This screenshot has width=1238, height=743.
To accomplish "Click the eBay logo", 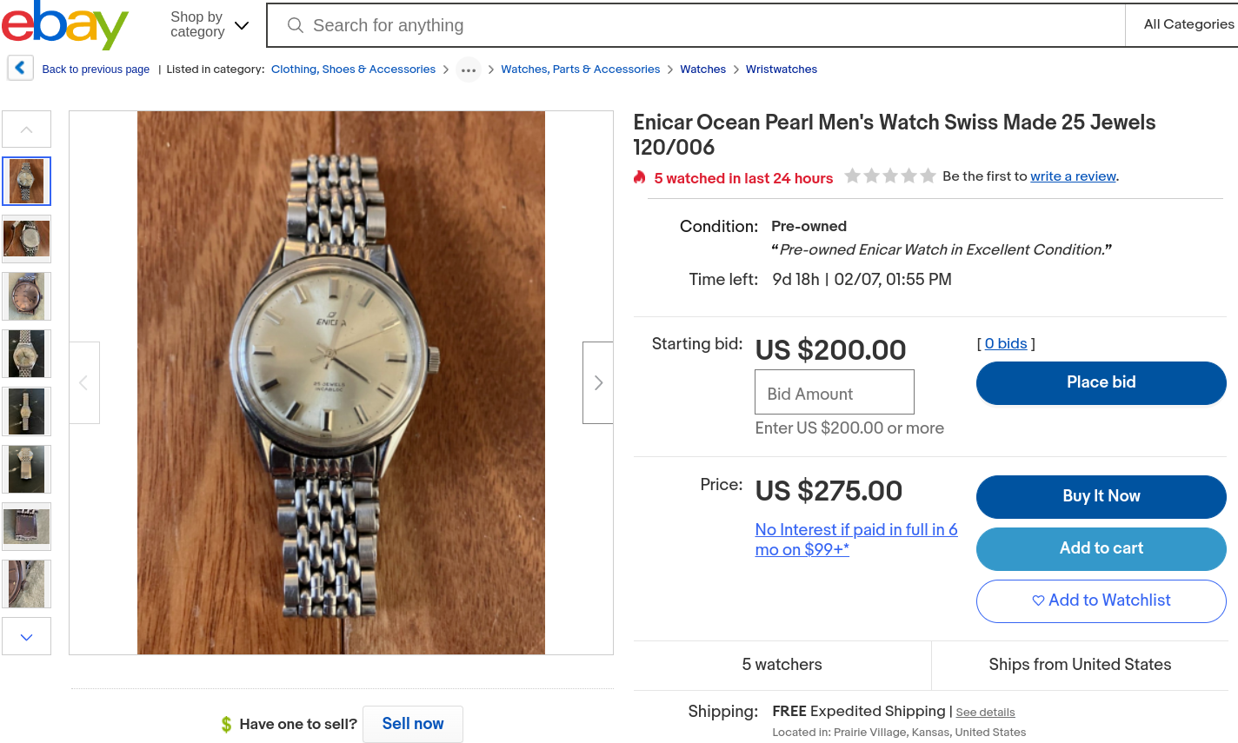I will pos(65,25).
